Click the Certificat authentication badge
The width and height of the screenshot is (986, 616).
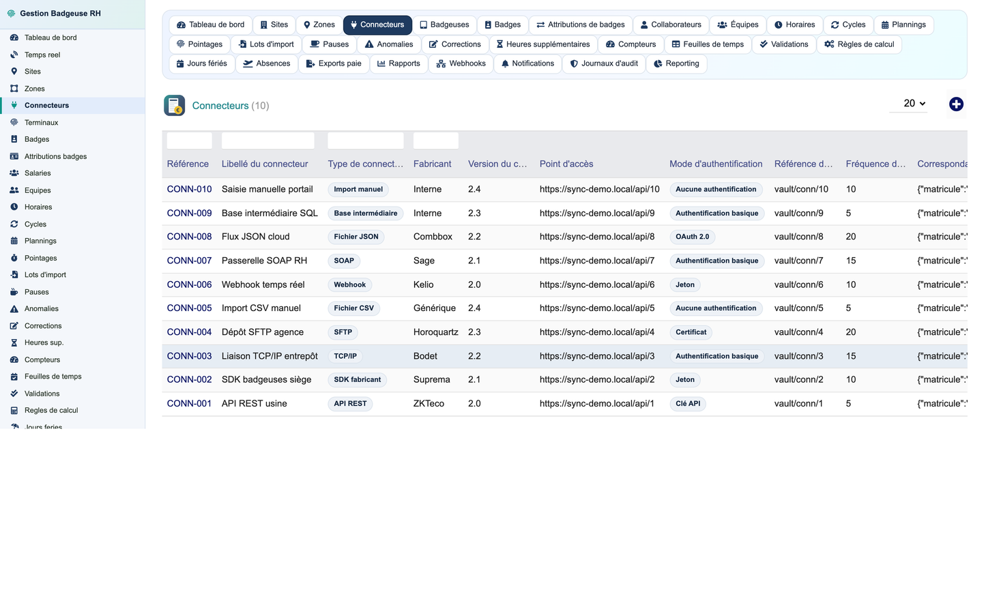(691, 332)
